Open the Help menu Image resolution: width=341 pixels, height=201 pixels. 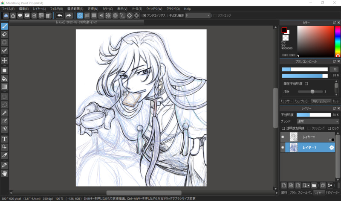point(187,9)
